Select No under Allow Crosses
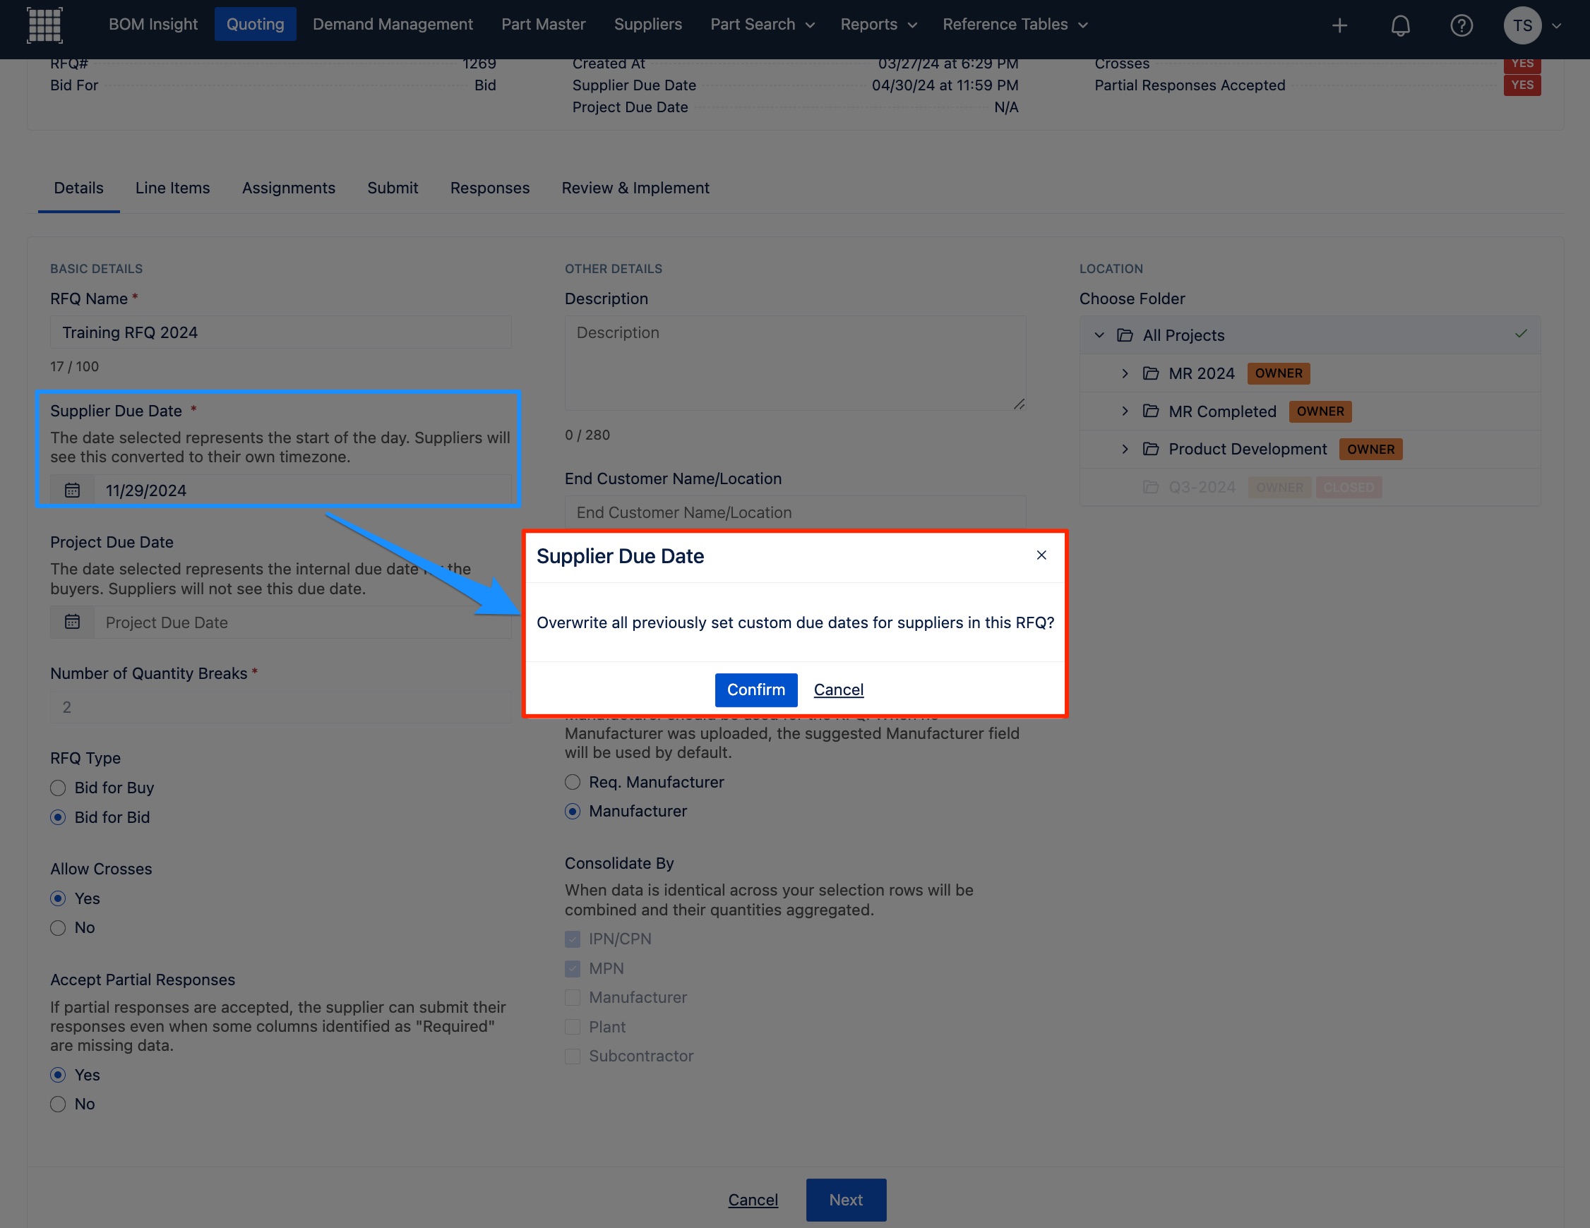The width and height of the screenshot is (1590, 1228). pos(58,927)
